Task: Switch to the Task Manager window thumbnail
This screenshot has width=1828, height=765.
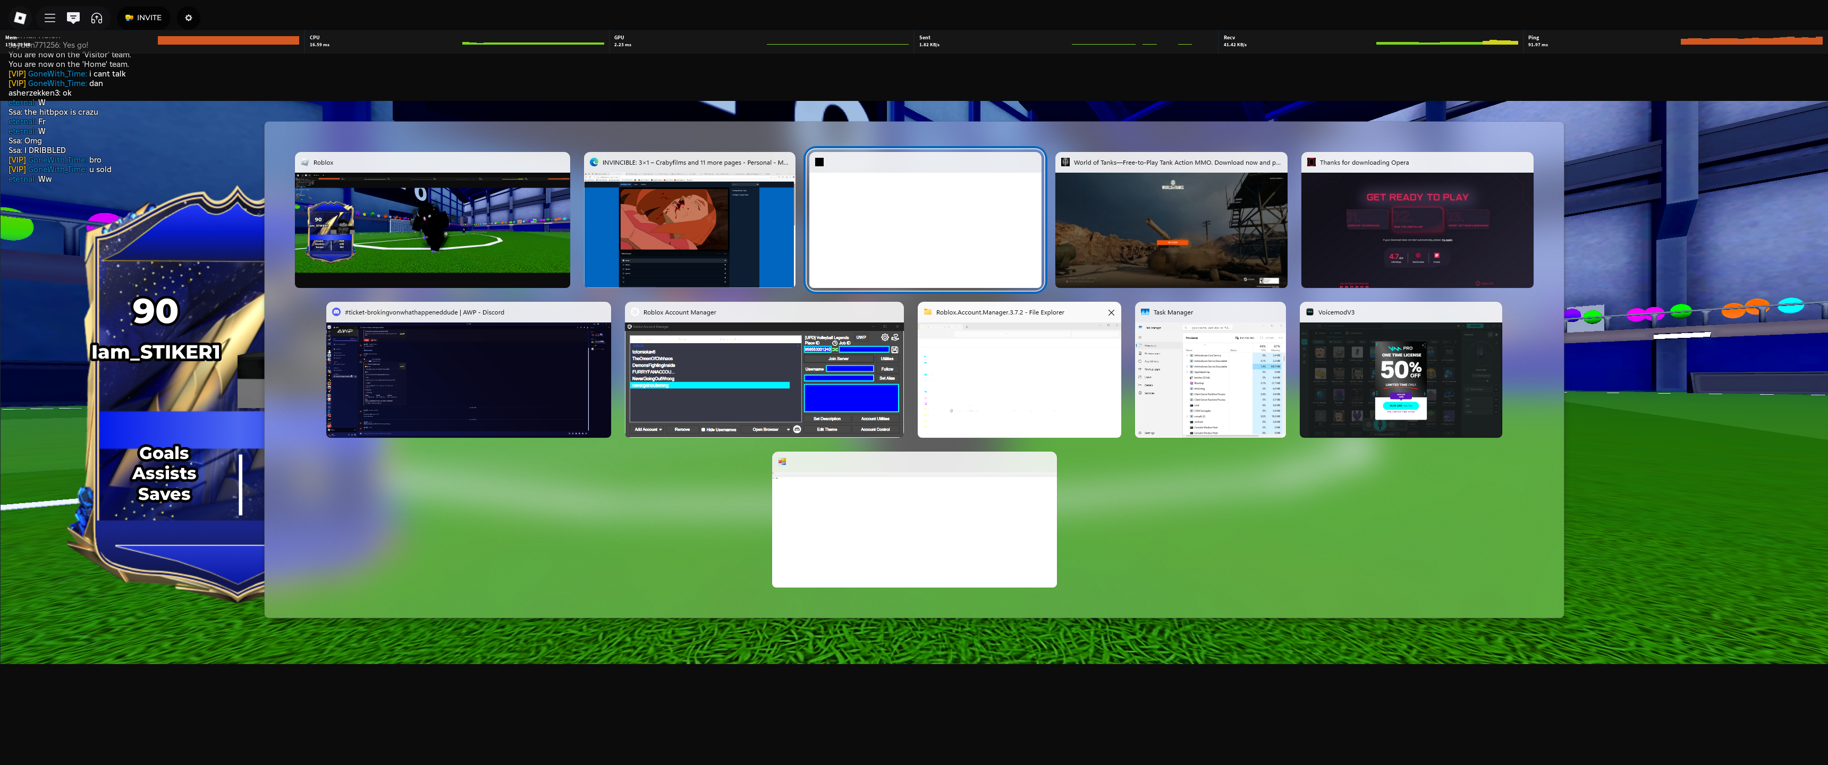Action: tap(1209, 380)
